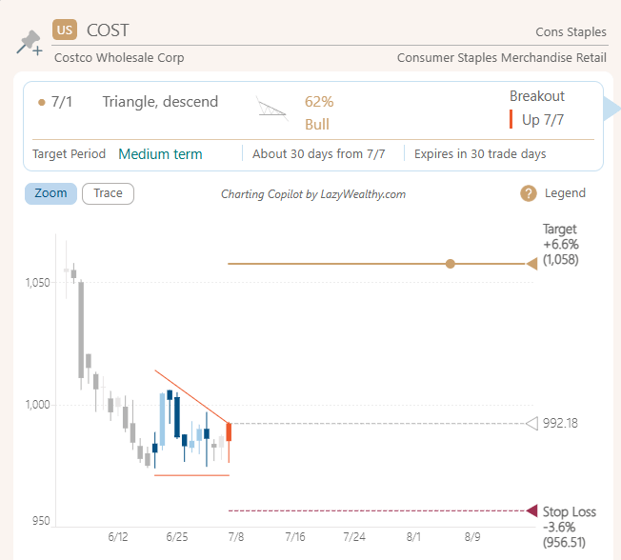Click the COST ticker symbol
621x560 pixels.
tap(108, 30)
